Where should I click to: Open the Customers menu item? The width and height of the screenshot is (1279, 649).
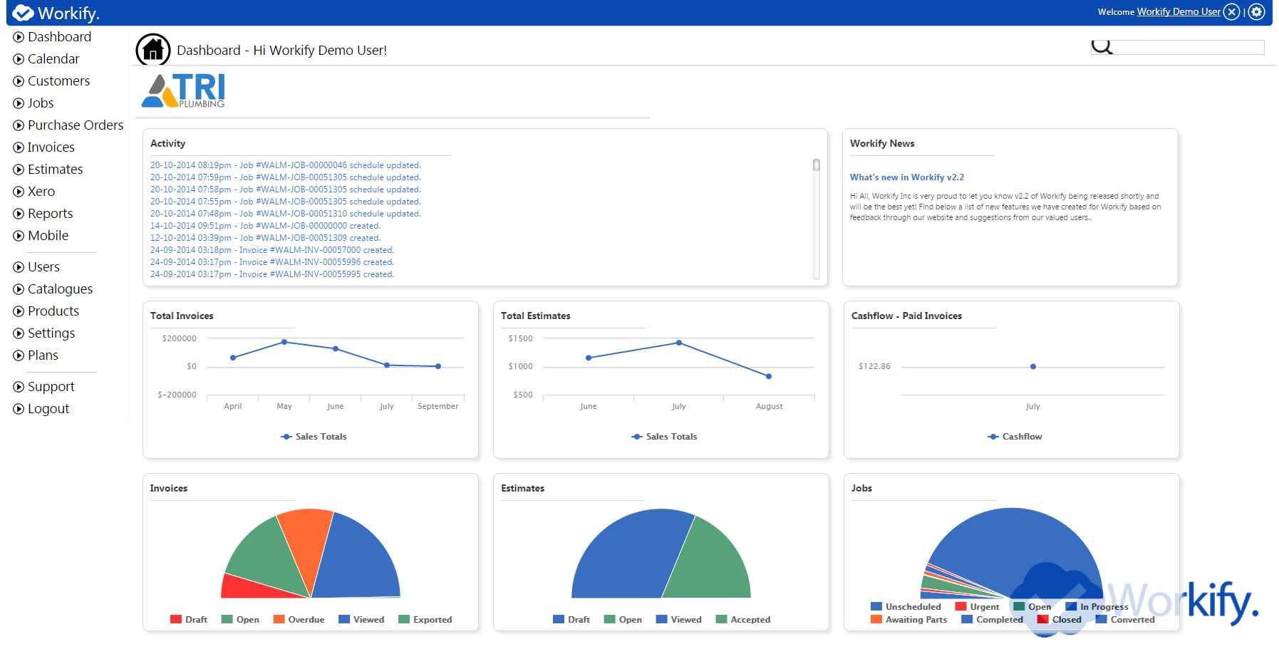(58, 81)
